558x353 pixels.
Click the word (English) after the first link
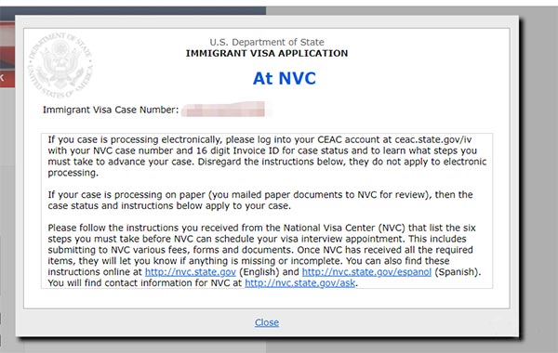tap(259, 272)
